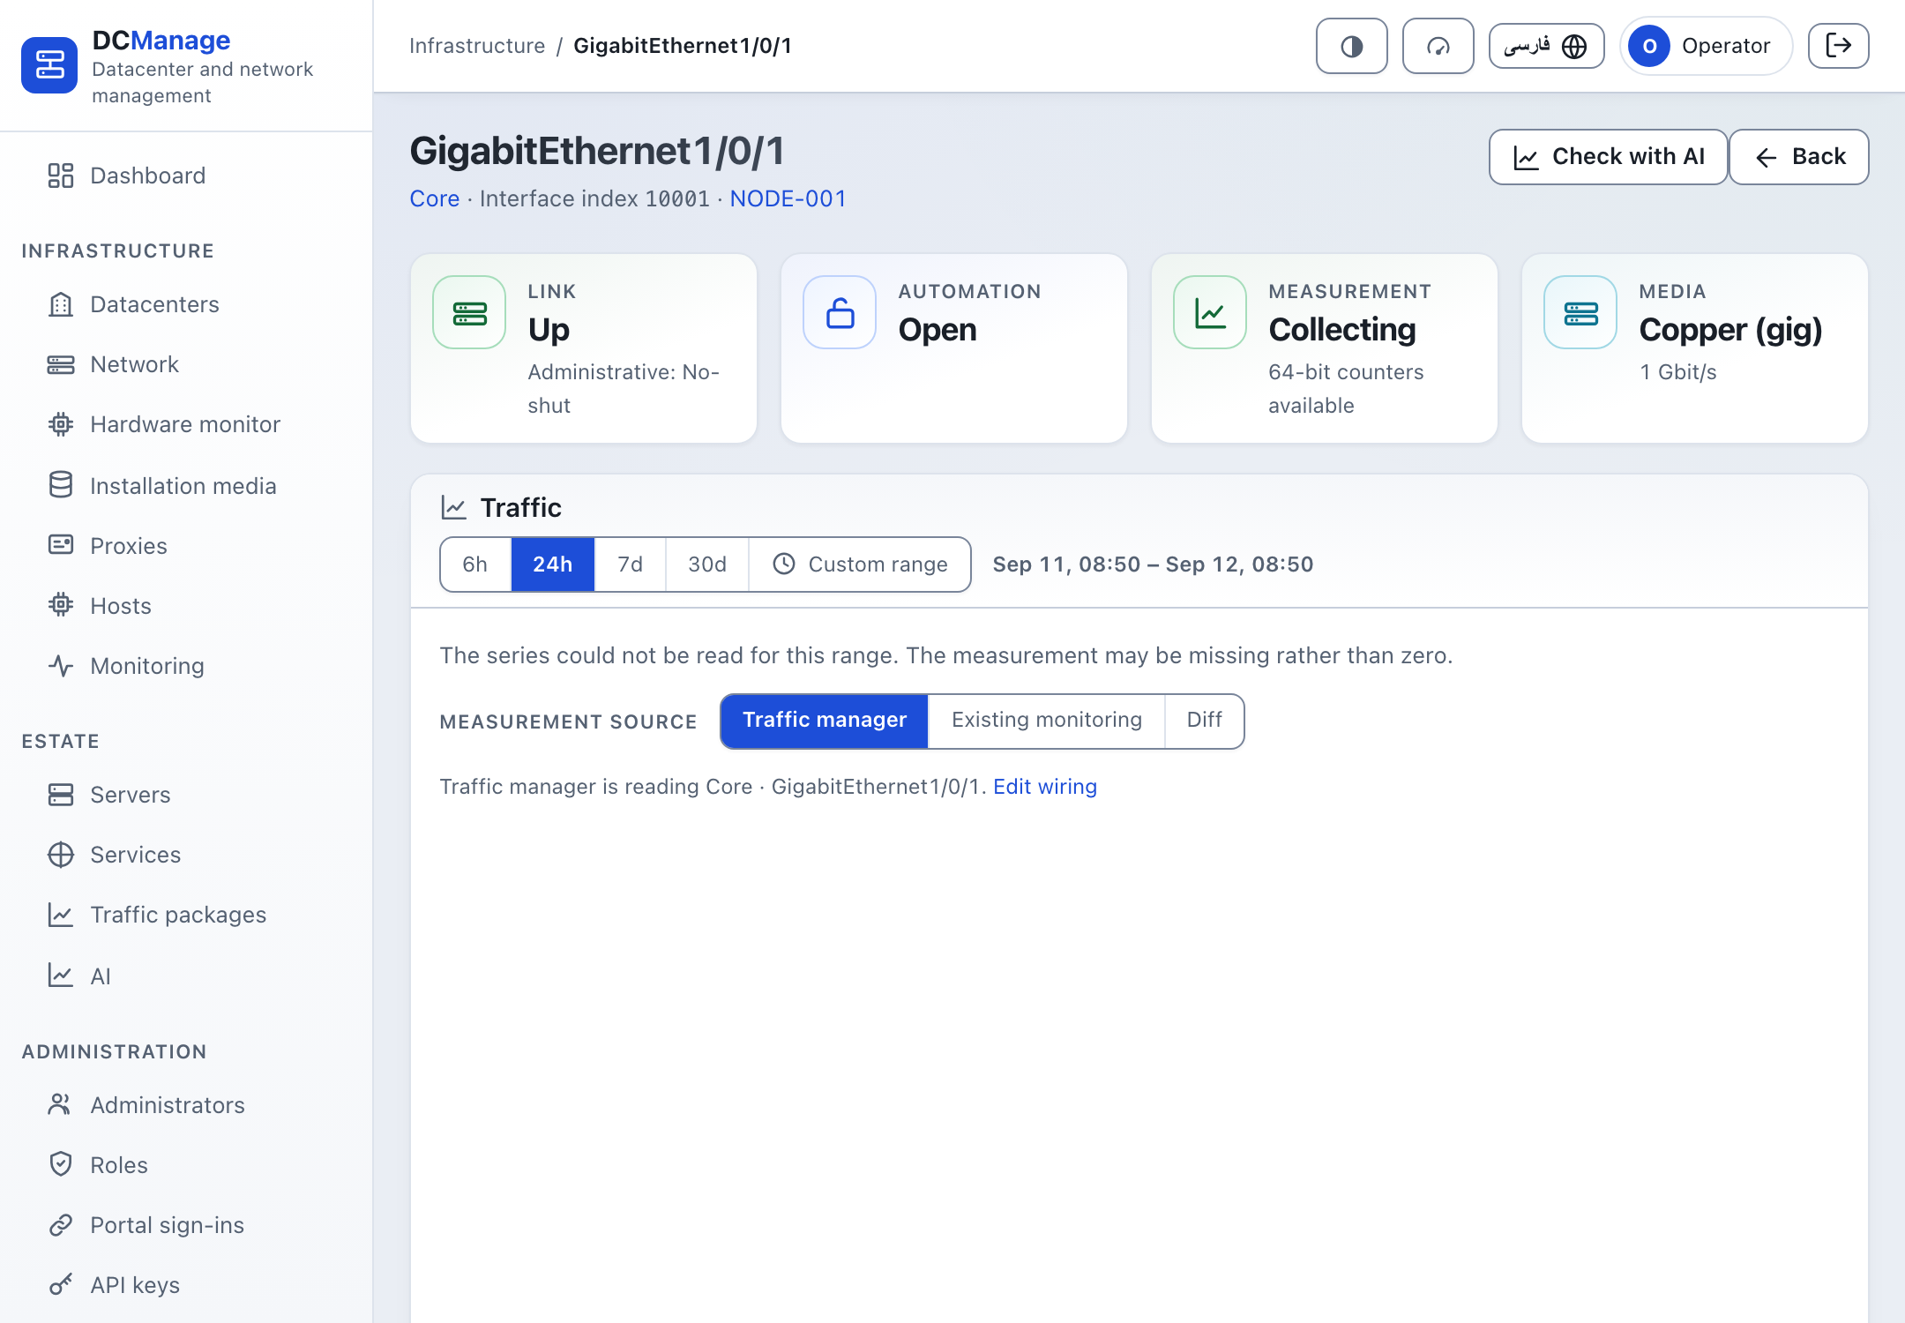Click the Services globe icon
This screenshot has height=1323, width=1905.
pos(61,854)
